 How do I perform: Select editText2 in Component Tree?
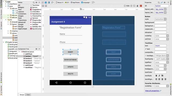pos(28,65)
